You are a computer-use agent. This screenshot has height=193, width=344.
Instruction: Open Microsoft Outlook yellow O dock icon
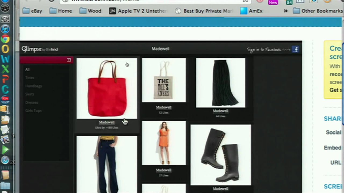(x=5, y=49)
